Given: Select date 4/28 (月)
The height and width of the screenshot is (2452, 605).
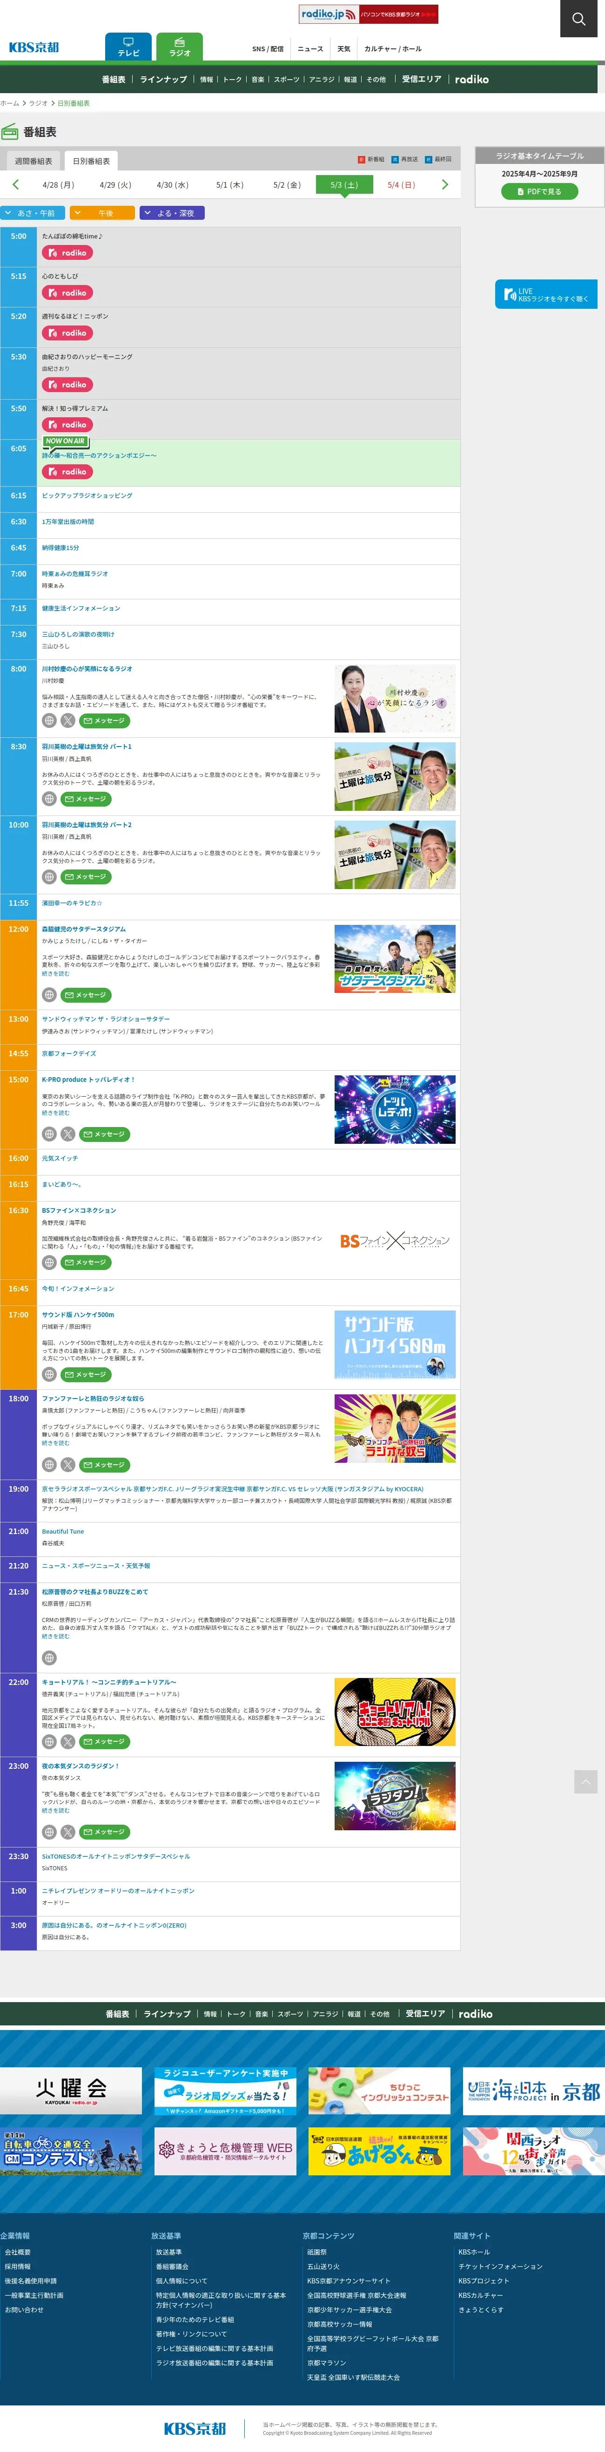Looking at the screenshot, I should (x=58, y=185).
